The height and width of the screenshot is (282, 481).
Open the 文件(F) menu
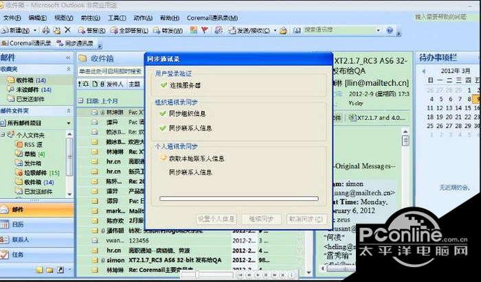click(x=12, y=18)
